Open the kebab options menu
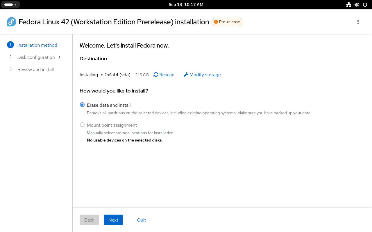The width and height of the screenshot is (372, 232). click(x=358, y=22)
